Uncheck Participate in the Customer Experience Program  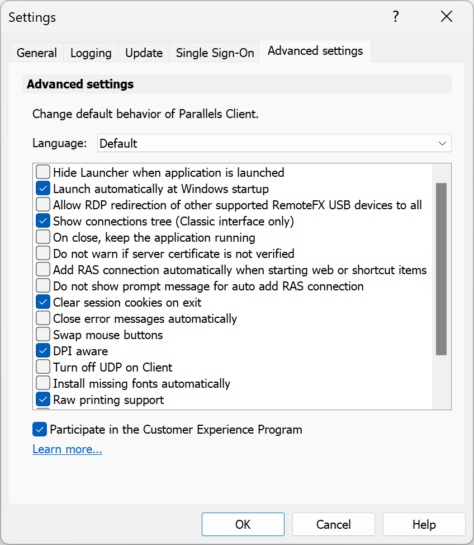coord(40,430)
